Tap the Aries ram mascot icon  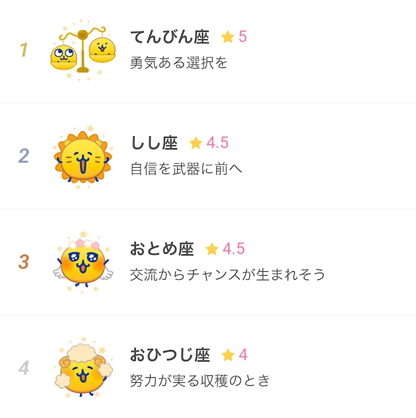83,368
